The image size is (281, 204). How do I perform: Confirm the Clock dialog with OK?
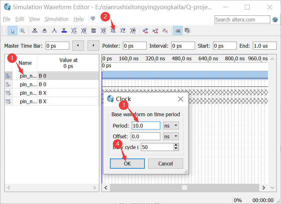(x=127, y=164)
